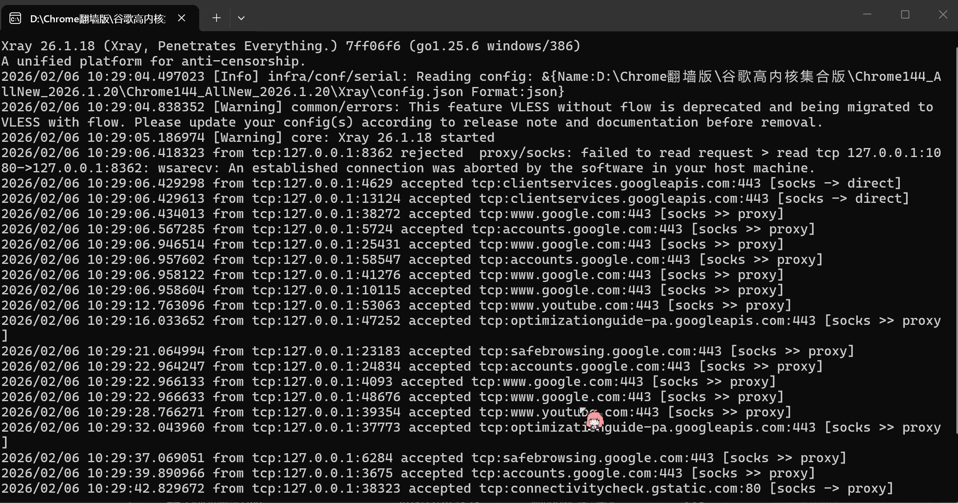Click the "A unified platform for anti-censorship." line
958x503 pixels.
[153, 61]
